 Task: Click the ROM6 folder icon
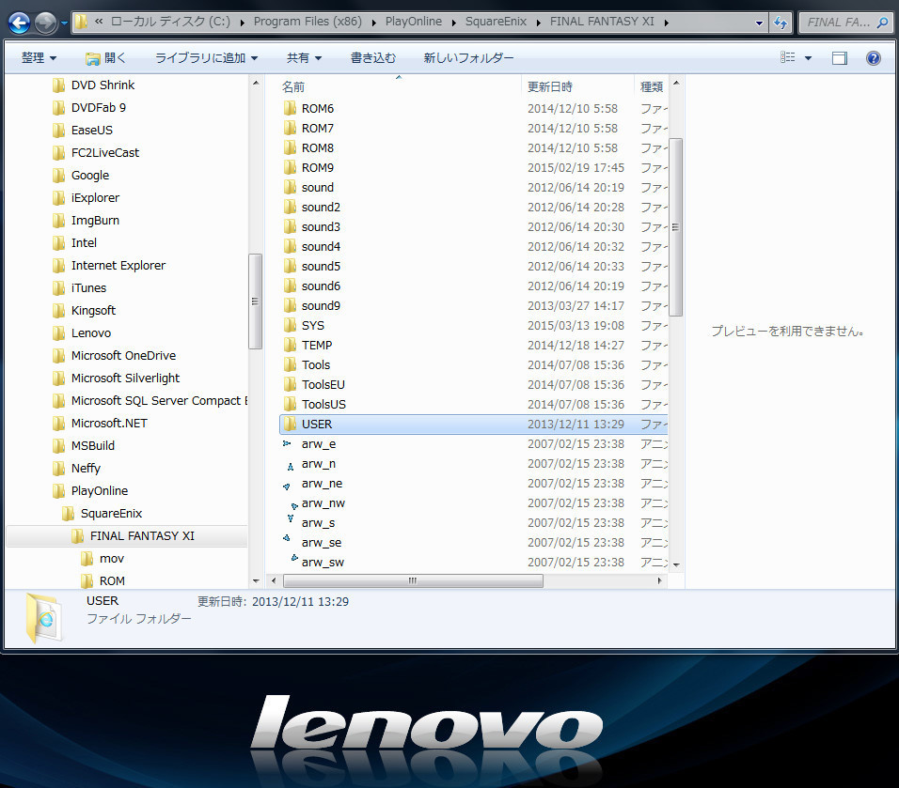tap(291, 108)
